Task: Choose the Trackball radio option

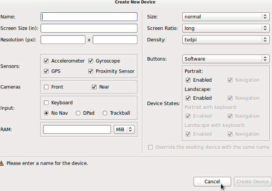Action: (105, 113)
